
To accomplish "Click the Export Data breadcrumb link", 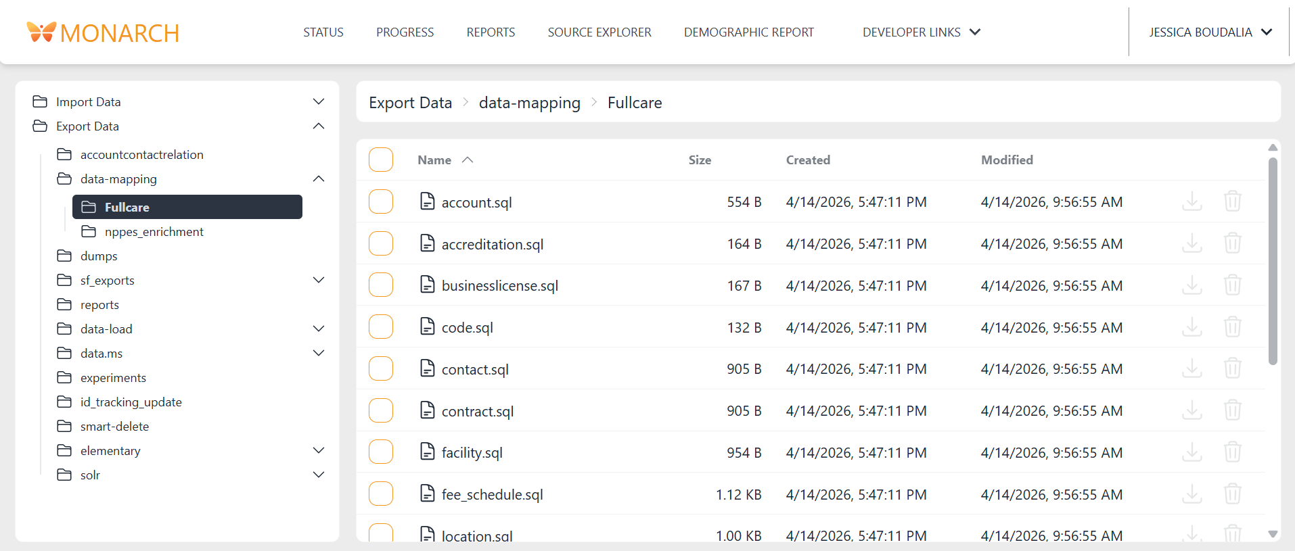I will click(410, 103).
